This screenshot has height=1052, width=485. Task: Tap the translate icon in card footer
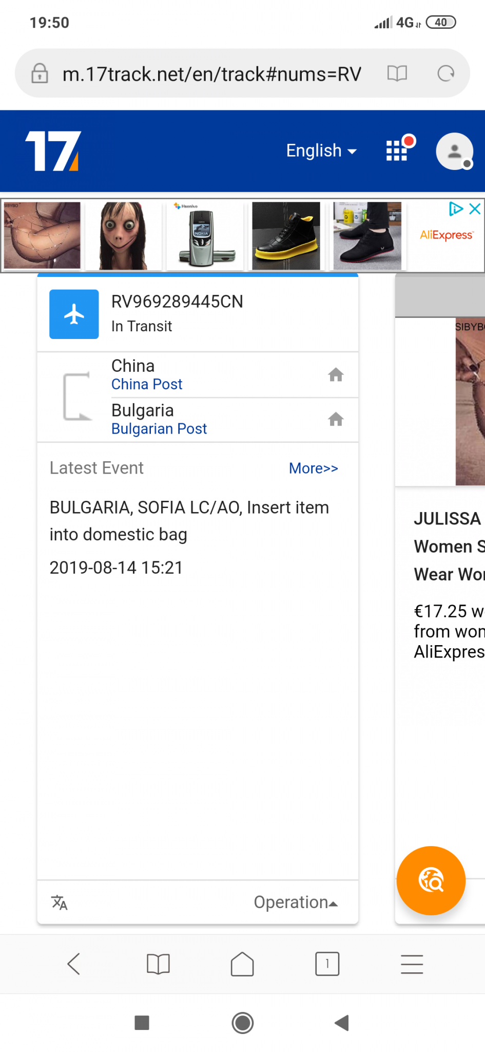[x=60, y=903]
